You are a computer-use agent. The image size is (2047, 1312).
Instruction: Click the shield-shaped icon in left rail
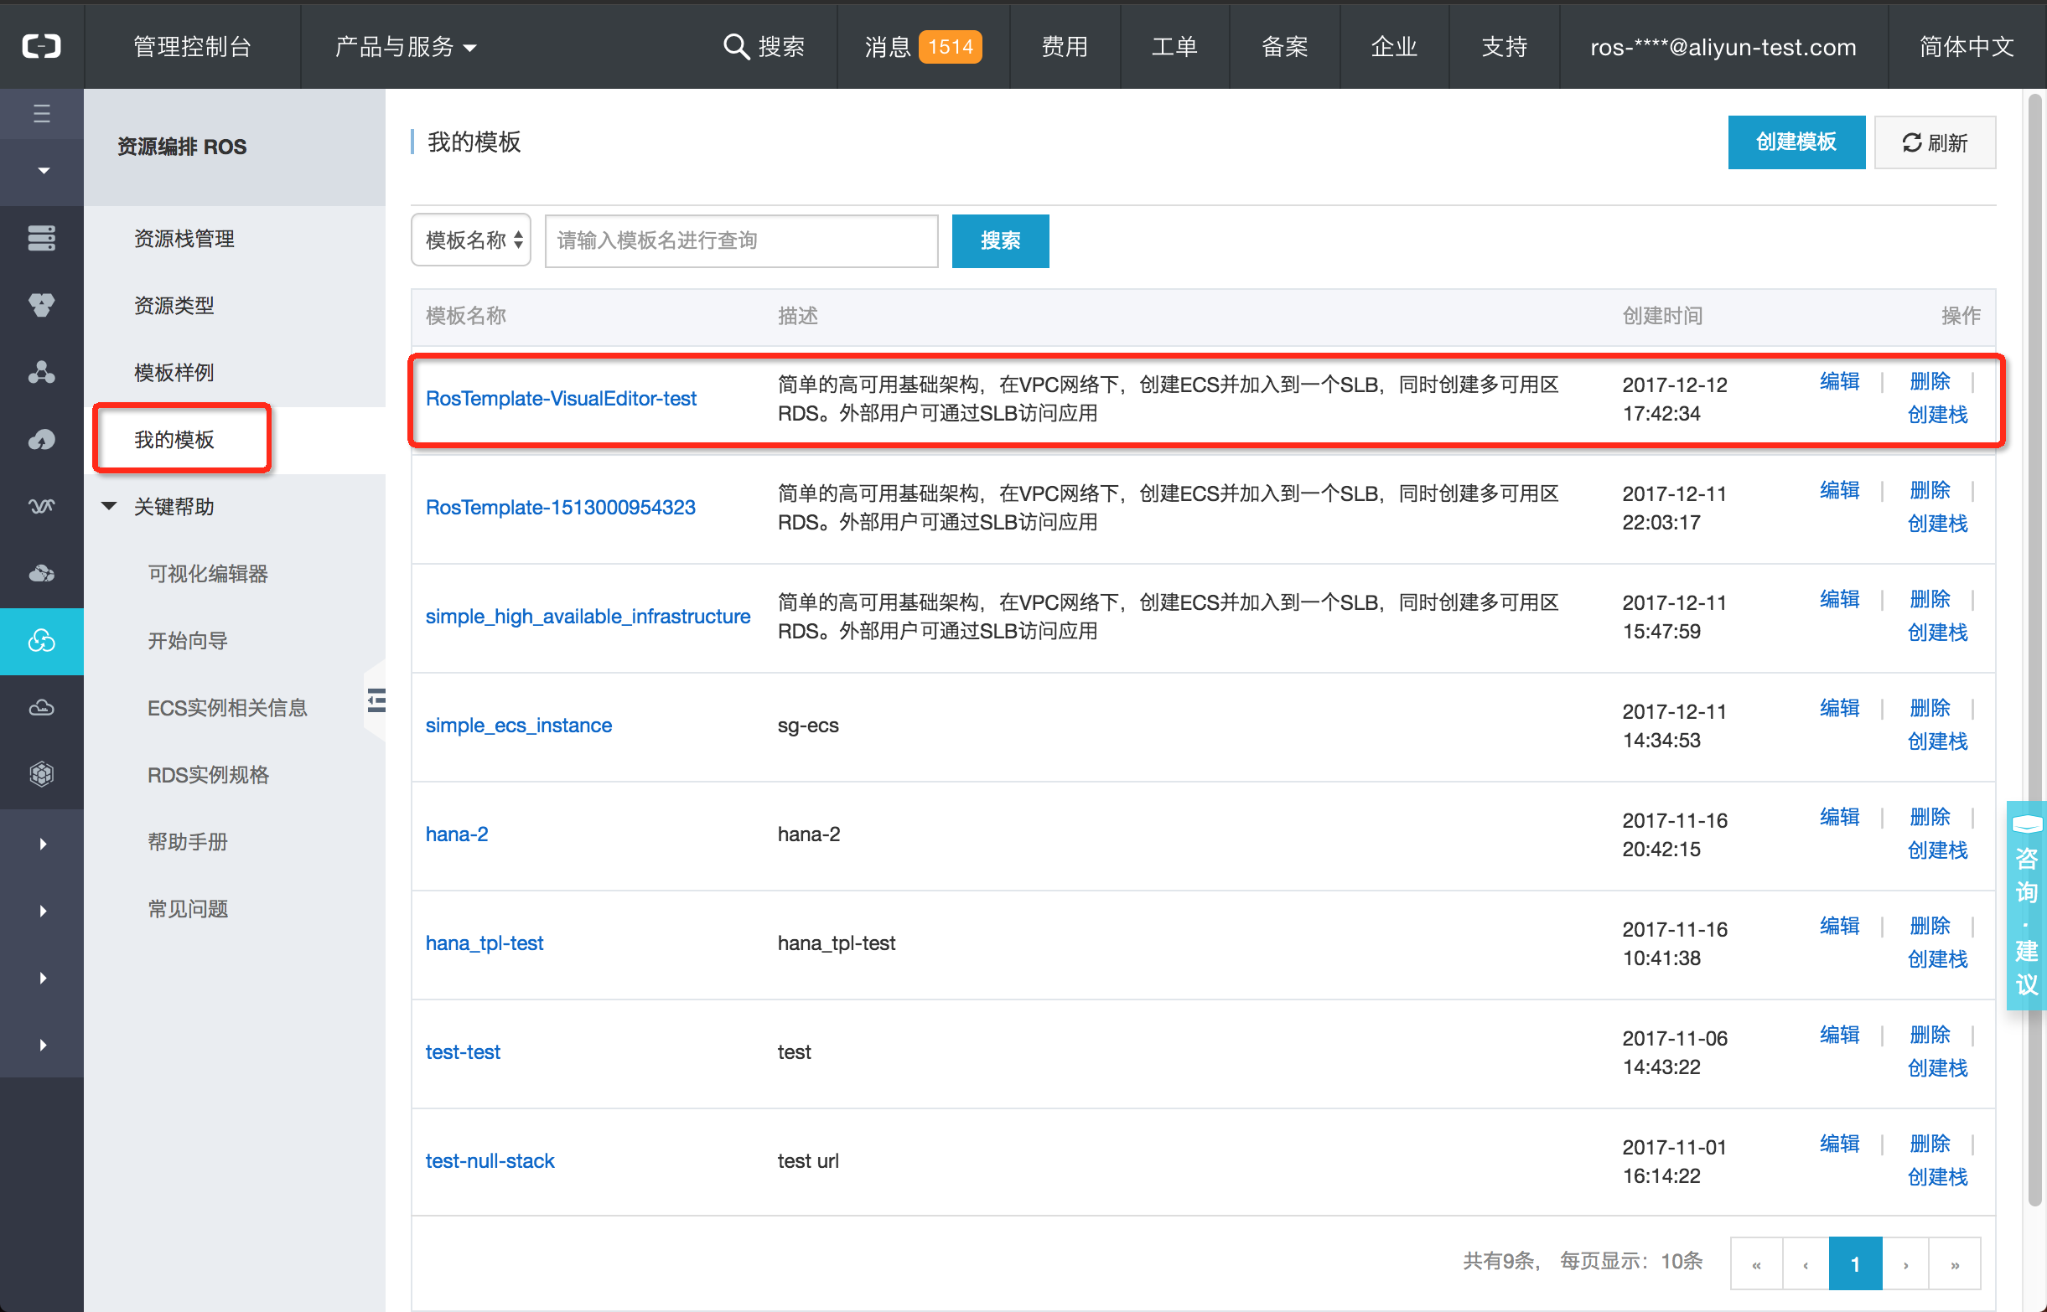click(42, 304)
